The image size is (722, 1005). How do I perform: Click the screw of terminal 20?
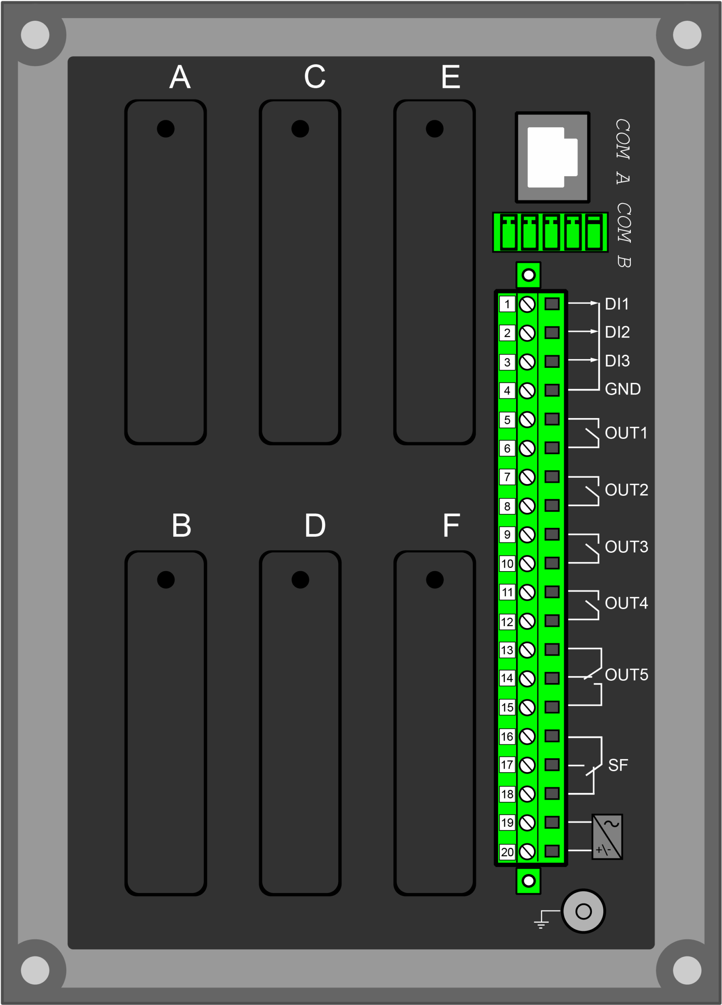[x=527, y=852]
